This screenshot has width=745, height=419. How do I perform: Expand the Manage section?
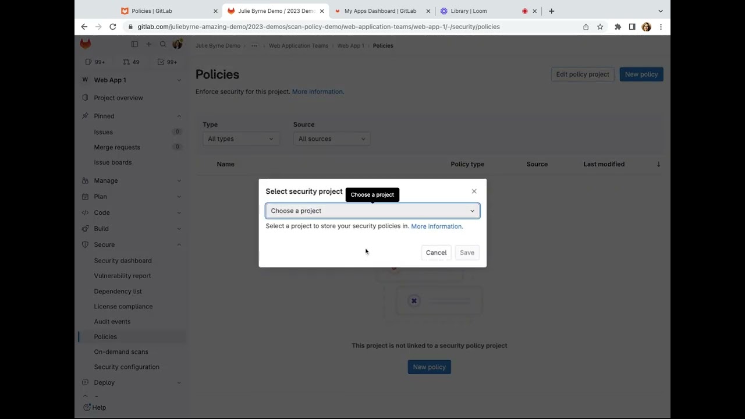coord(132,180)
